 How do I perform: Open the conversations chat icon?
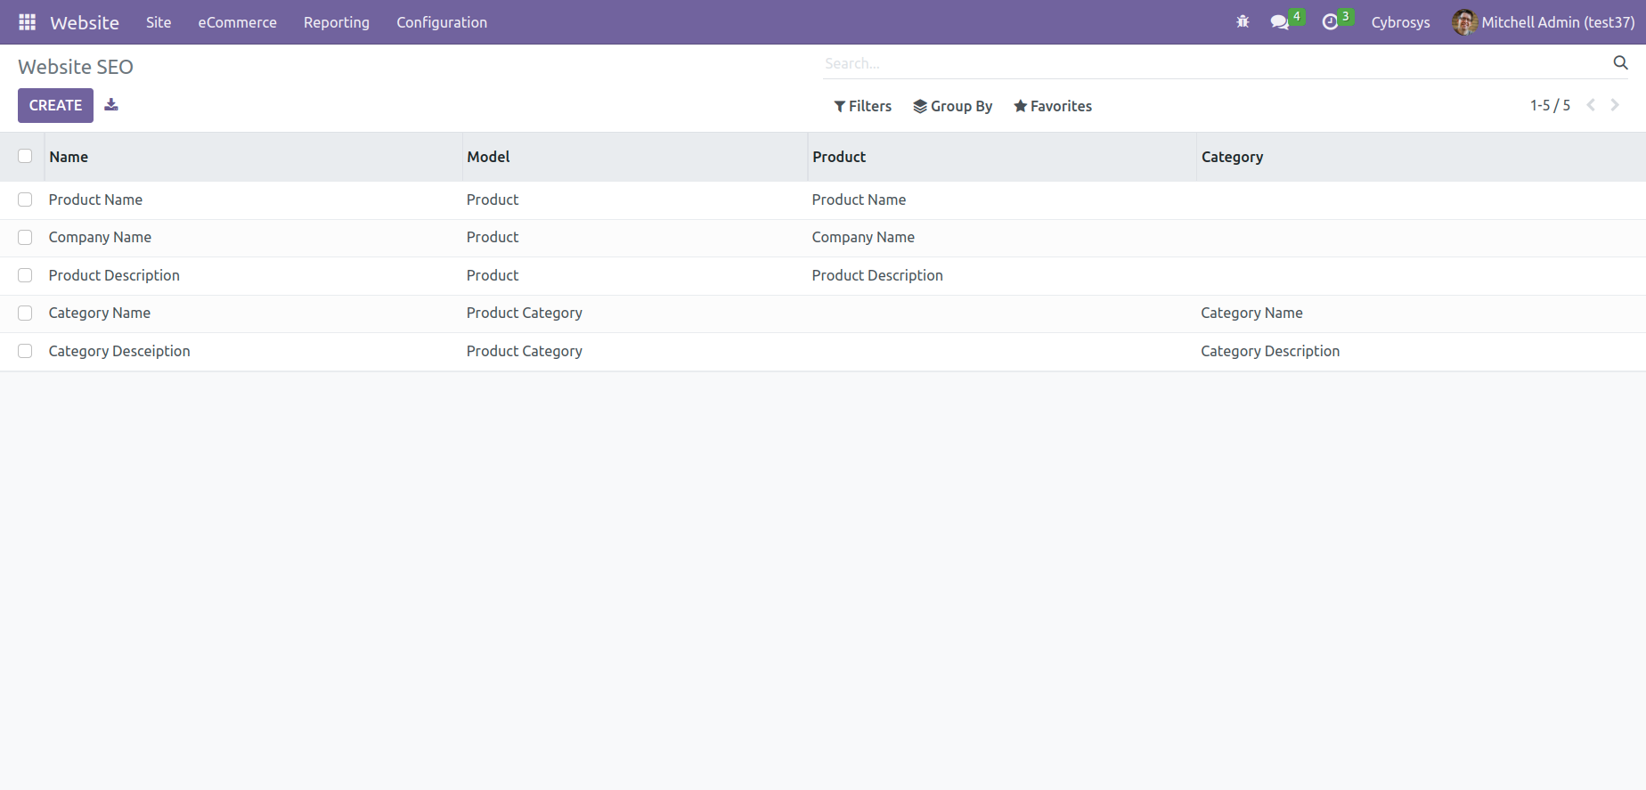click(x=1280, y=22)
